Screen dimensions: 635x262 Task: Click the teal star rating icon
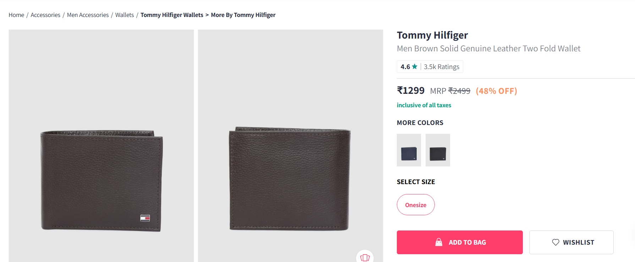(414, 66)
